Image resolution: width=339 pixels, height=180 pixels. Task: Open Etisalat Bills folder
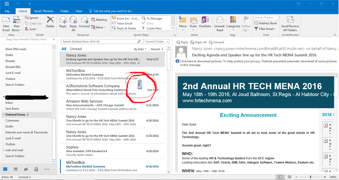click(x=13, y=67)
